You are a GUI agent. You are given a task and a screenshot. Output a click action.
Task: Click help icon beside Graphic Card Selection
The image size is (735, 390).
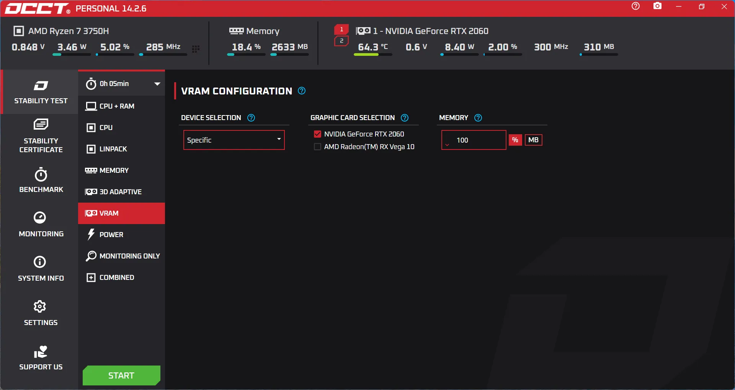405,118
